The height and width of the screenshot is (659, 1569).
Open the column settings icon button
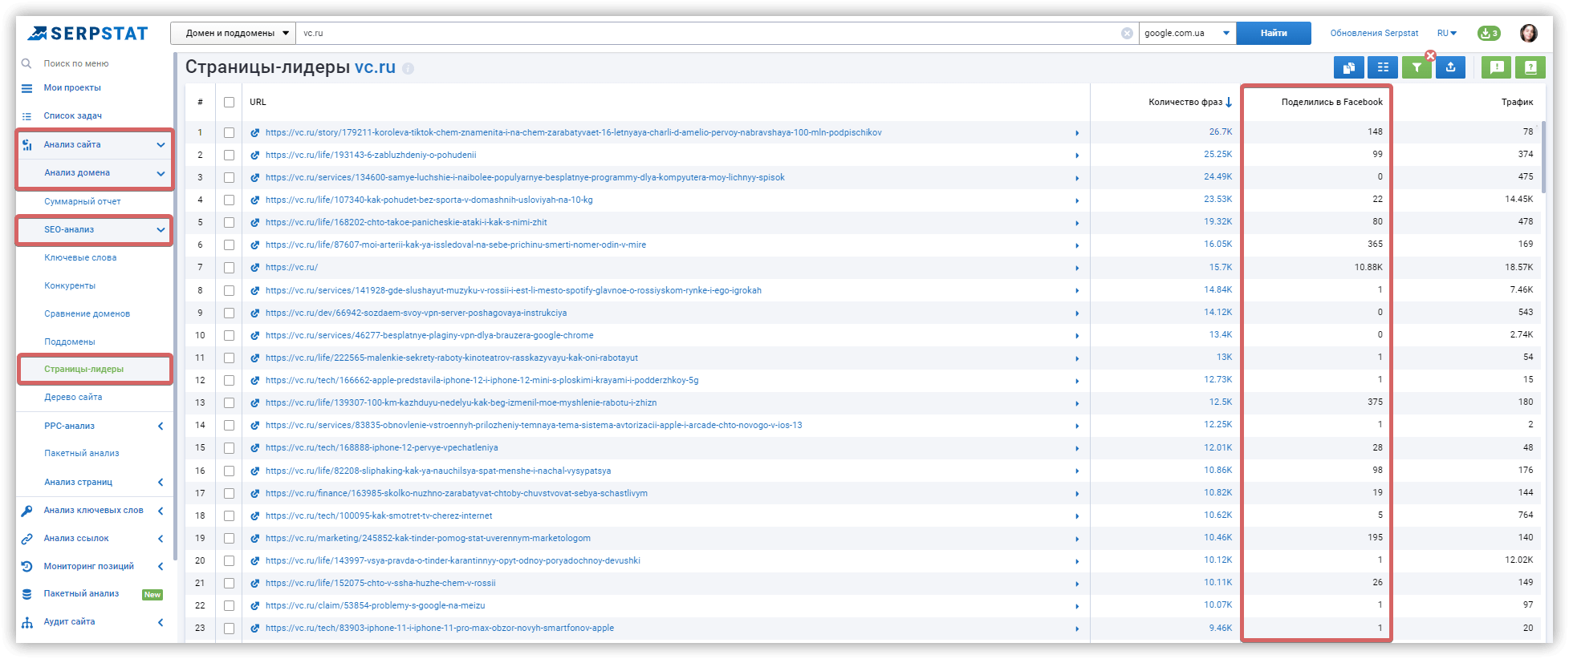1383,68
